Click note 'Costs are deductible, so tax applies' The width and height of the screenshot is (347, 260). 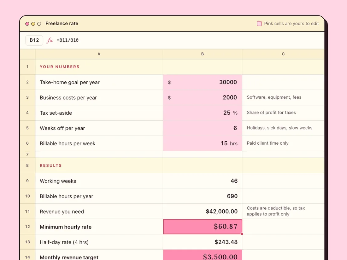(276, 211)
